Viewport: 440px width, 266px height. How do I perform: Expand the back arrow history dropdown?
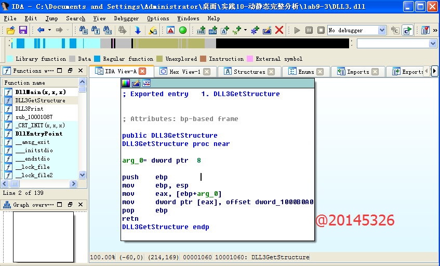[49, 30]
